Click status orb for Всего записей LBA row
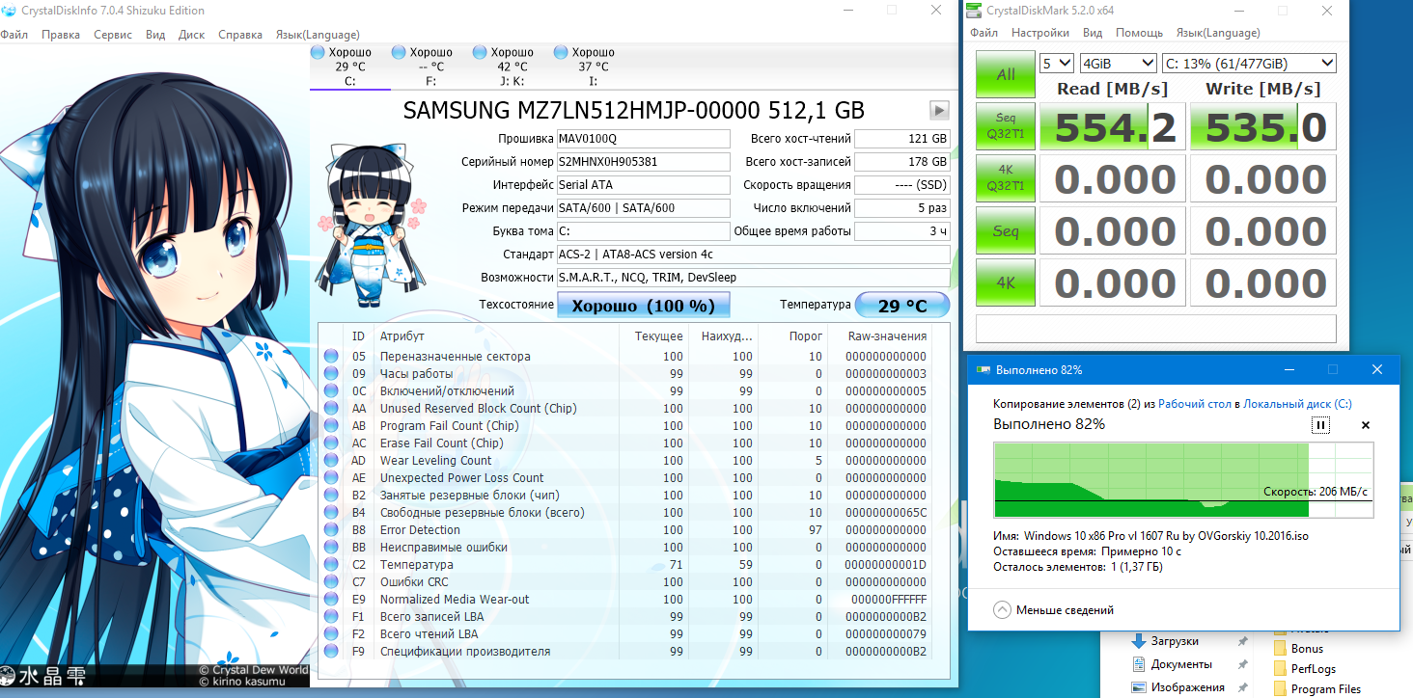This screenshot has width=1413, height=698. tap(332, 617)
